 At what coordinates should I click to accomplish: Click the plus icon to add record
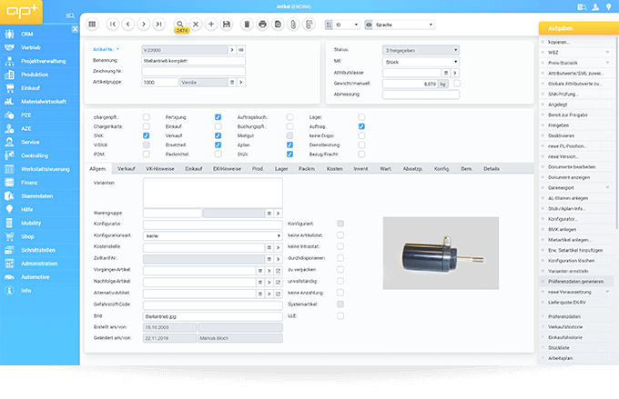(x=211, y=24)
